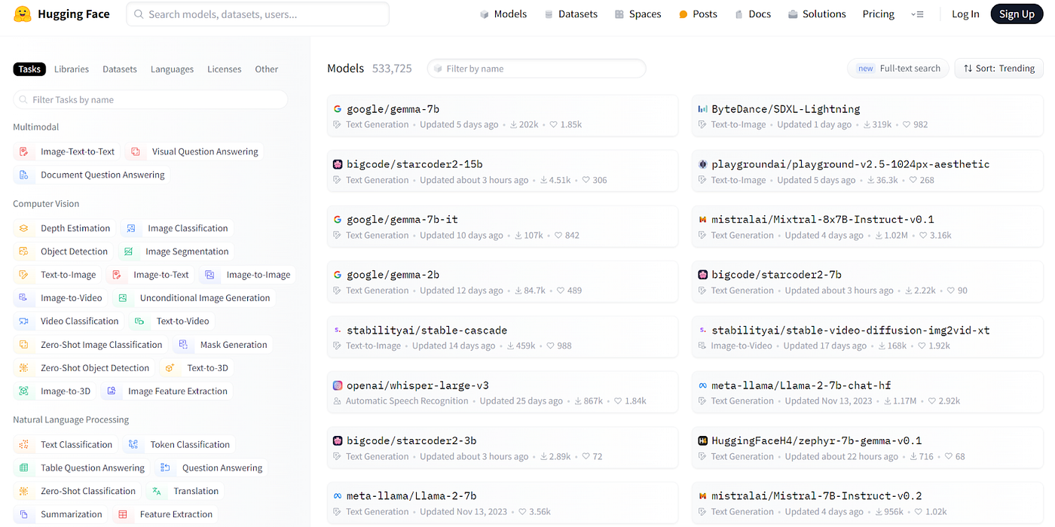1055x527 pixels.
Task: Click the Depth Estimation task icon
Action: coord(24,228)
